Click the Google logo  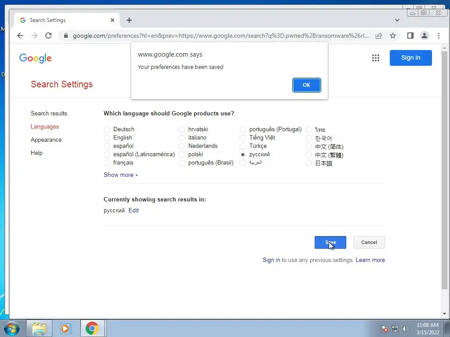[35, 58]
